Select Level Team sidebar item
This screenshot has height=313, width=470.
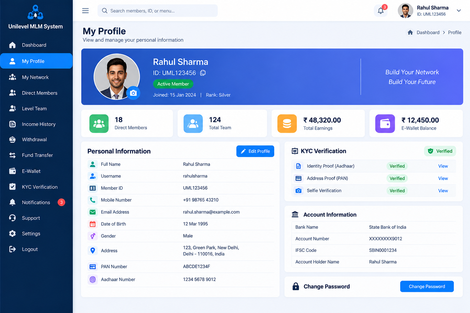[x=36, y=109]
